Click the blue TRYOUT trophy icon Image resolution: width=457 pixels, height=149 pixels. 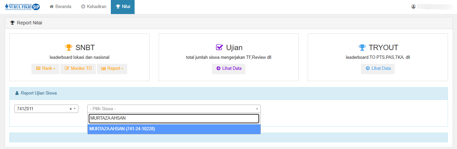click(362, 47)
